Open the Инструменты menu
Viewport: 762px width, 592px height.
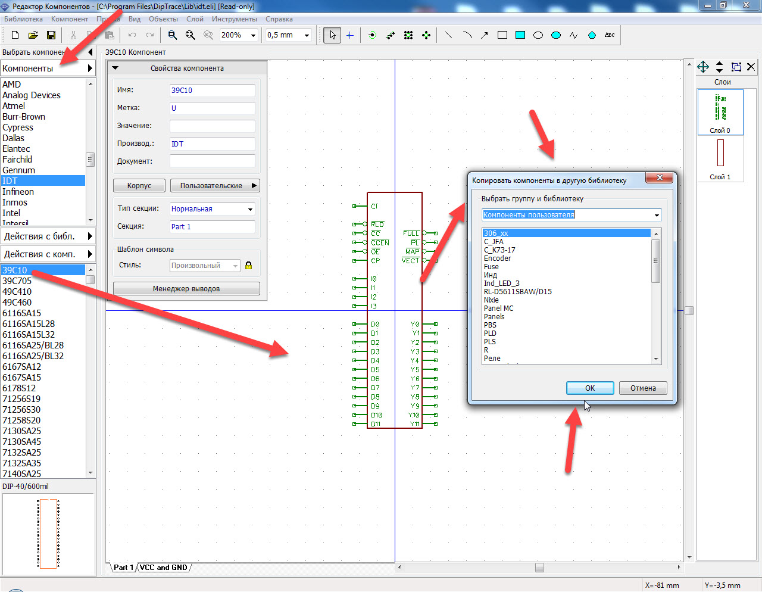pos(235,19)
